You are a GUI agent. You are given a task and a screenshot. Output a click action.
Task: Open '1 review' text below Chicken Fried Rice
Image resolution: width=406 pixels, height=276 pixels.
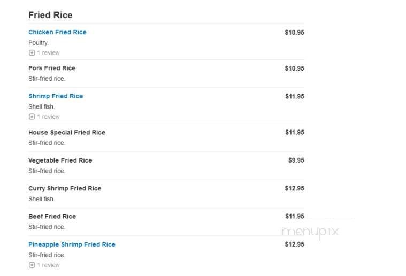point(48,53)
